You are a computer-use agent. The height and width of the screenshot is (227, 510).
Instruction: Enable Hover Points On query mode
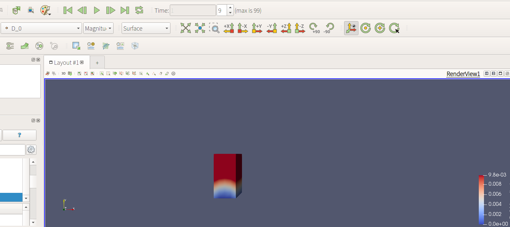[161, 73]
